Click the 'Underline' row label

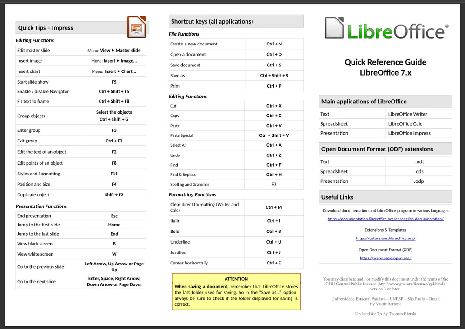click(180, 242)
